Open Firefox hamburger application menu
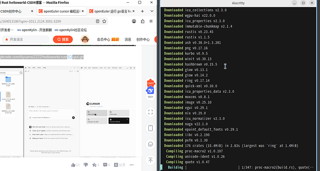The height and width of the screenshot is (171, 320). tap(151, 21)
